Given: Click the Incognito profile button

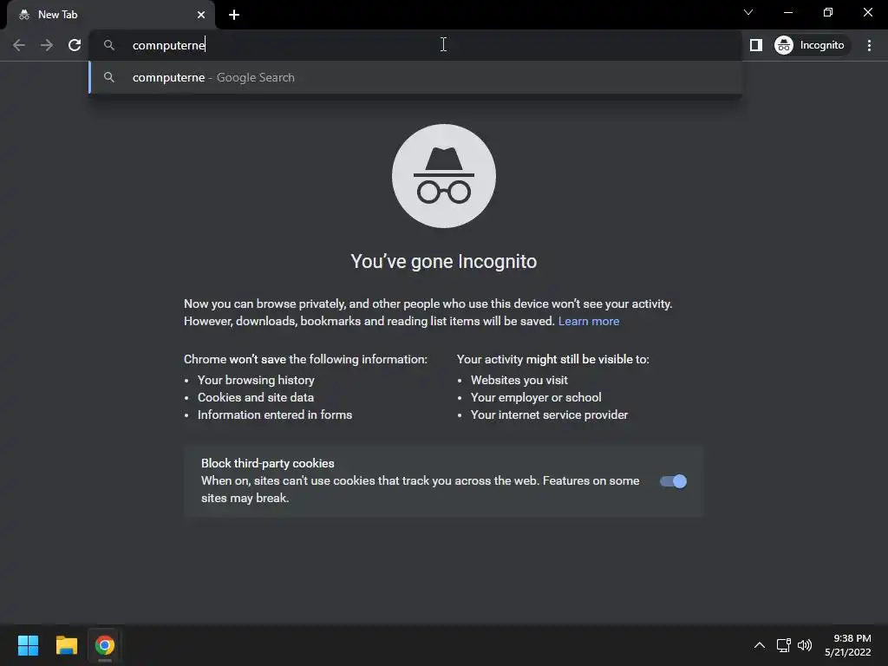Looking at the screenshot, I should 812,45.
